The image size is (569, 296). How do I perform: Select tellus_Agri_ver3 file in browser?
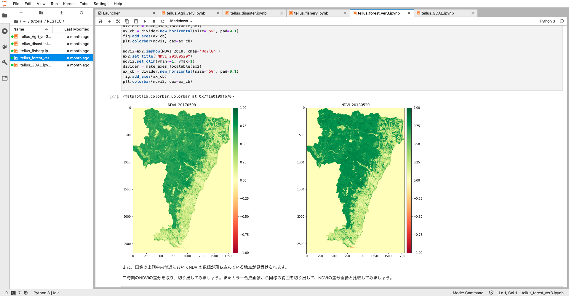(x=52, y=36)
